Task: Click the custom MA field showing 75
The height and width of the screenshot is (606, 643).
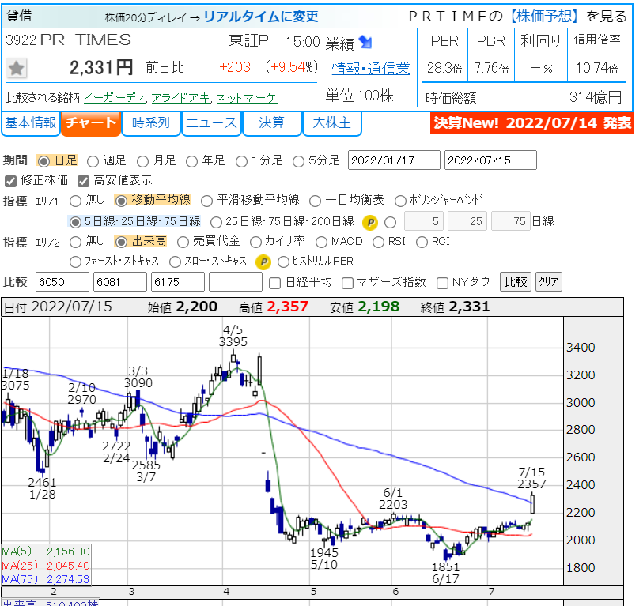Action: (511, 221)
